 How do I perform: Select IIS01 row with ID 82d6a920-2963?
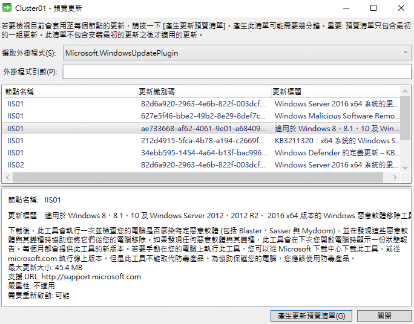click(202, 104)
